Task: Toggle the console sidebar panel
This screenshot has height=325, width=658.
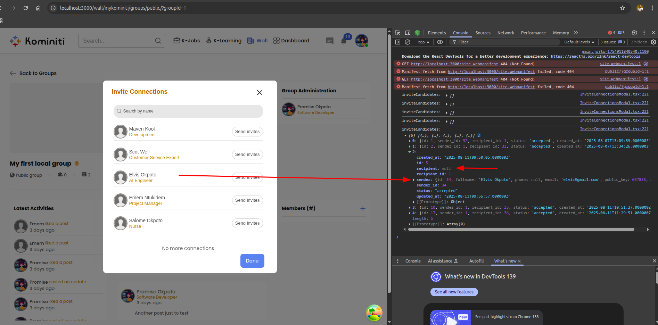Action: [398, 42]
